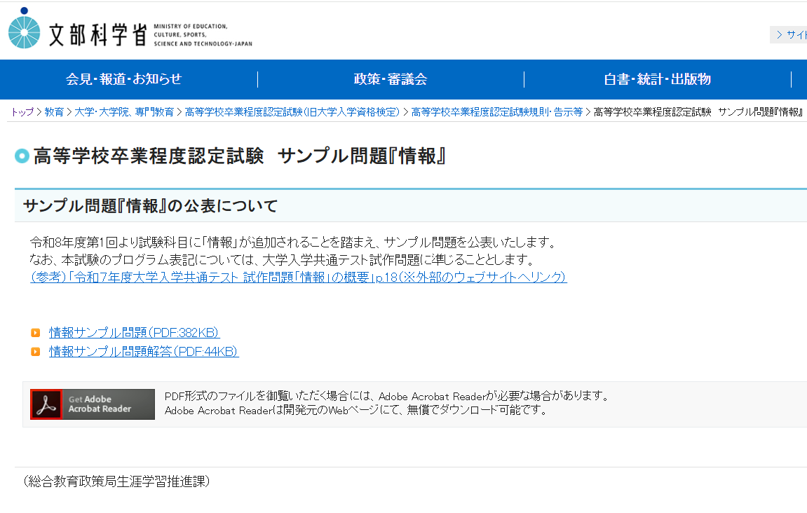Click the 文部科学省 ministry logo icon
The height and width of the screenshot is (513, 807).
(25, 29)
